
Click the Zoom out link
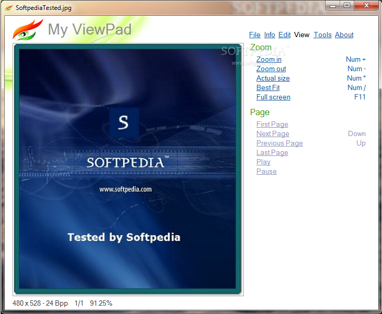coord(271,69)
